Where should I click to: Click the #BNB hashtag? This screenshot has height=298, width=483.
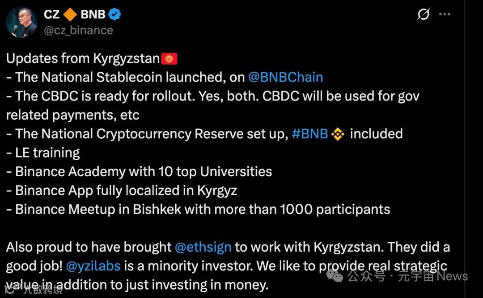click(309, 134)
